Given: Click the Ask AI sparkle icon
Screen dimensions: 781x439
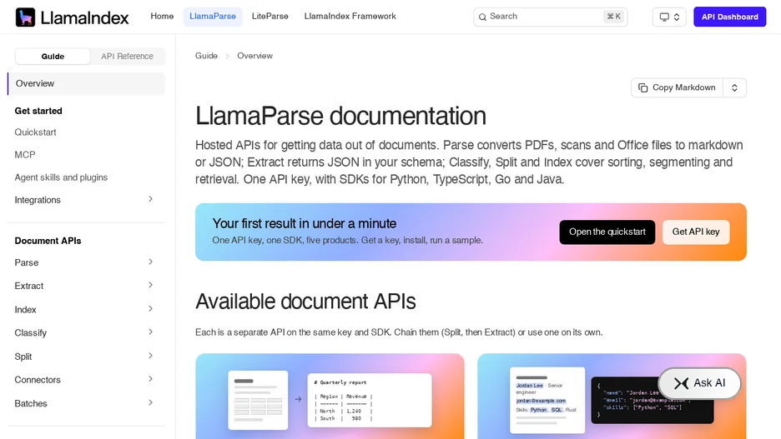Looking at the screenshot, I should [x=681, y=383].
